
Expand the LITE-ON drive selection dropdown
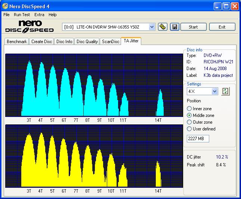point(152,27)
